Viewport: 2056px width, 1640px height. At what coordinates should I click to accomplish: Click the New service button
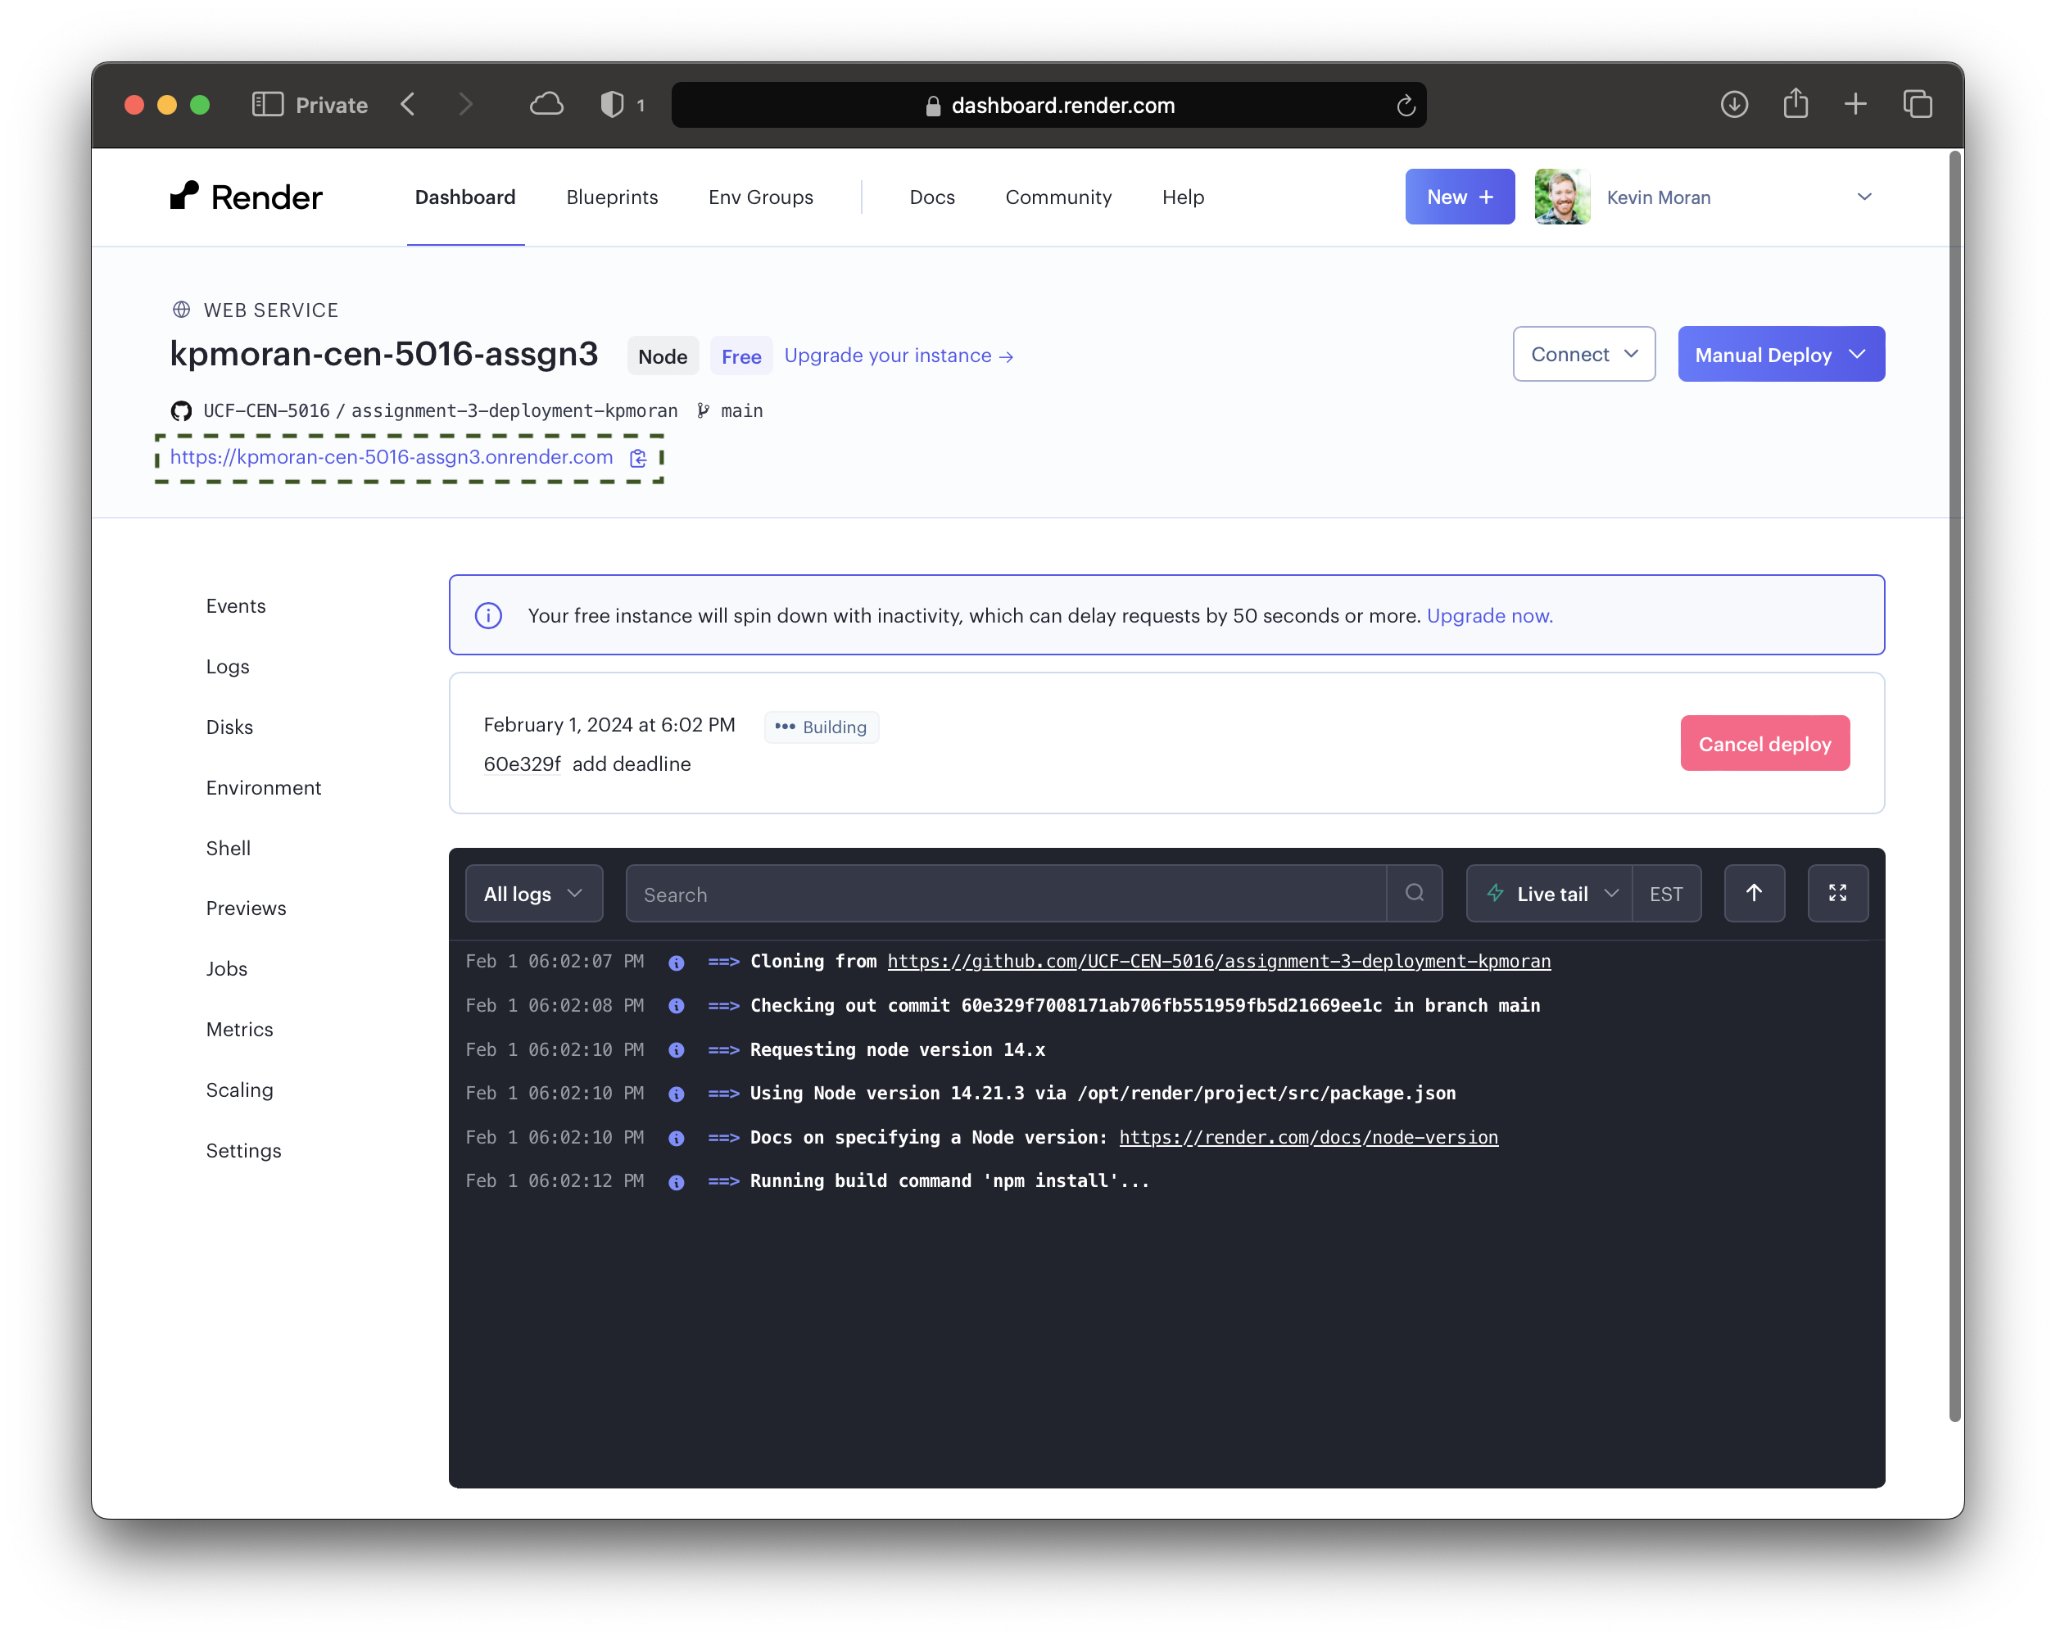pyautogui.click(x=1457, y=197)
